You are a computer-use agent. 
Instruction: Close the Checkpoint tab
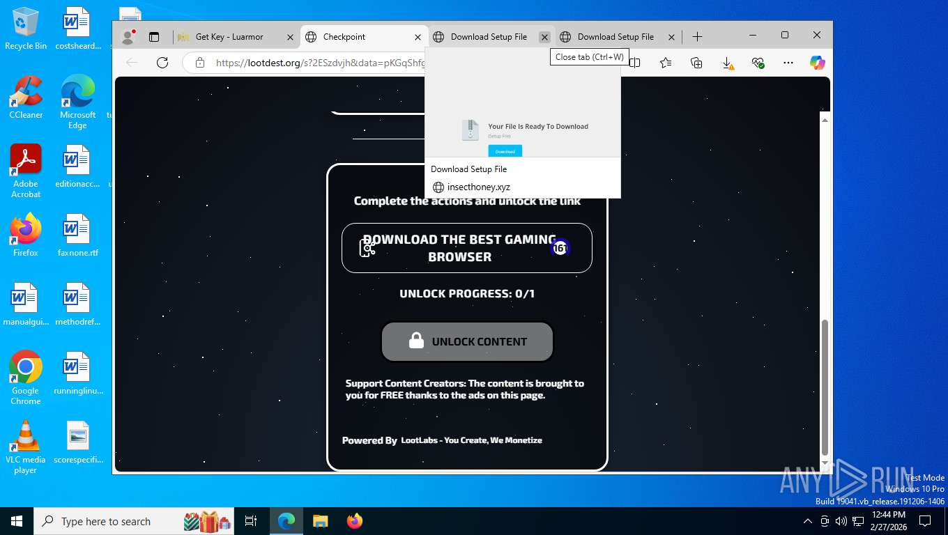tap(418, 37)
